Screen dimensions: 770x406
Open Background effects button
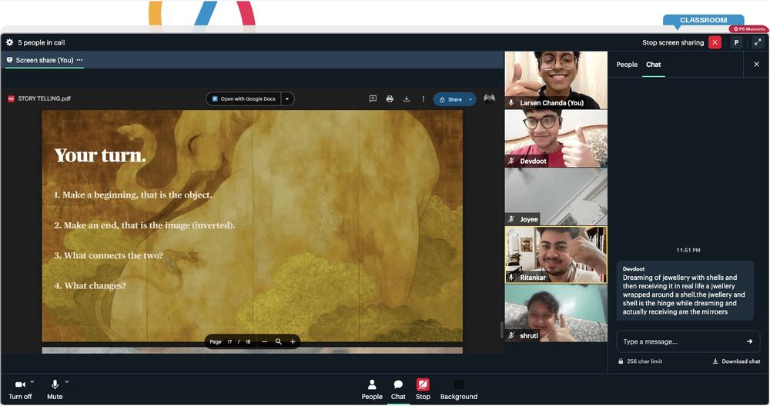click(x=459, y=390)
